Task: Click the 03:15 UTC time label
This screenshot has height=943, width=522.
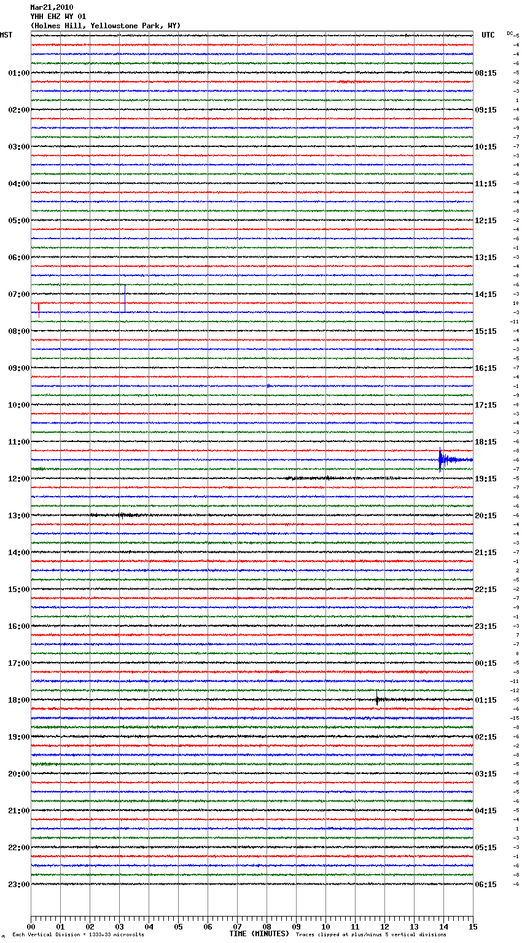Action: [x=486, y=774]
